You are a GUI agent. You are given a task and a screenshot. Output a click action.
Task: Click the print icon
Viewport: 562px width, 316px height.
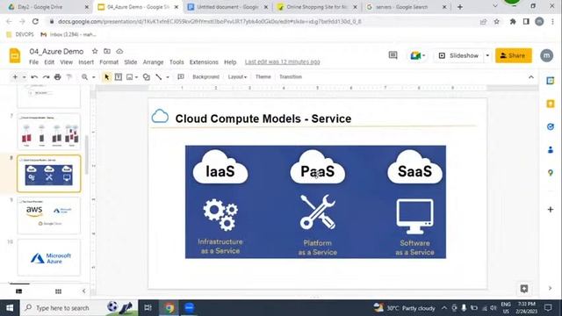(57, 77)
